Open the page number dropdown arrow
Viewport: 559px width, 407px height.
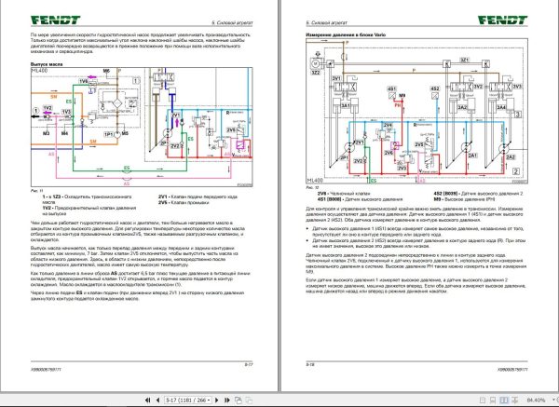tap(209, 400)
